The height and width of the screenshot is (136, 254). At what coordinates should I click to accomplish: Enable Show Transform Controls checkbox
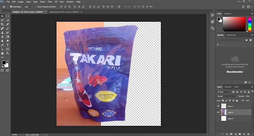tap(36, 7)
